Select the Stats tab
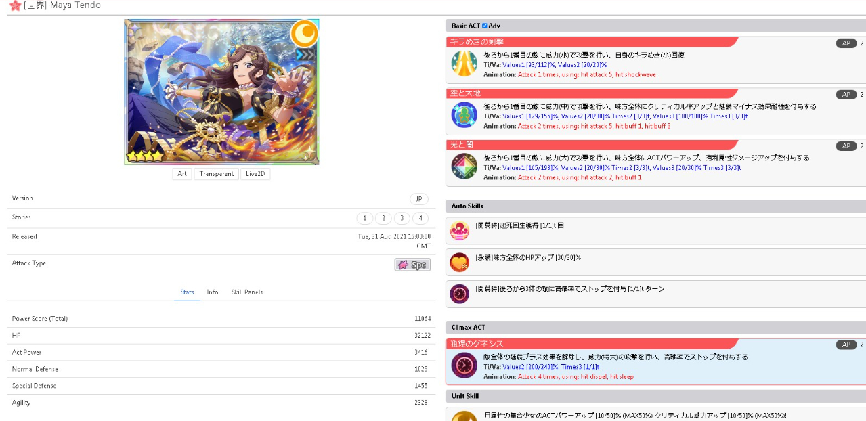Screen dimensions: 866x421 [x=187, y=292]
